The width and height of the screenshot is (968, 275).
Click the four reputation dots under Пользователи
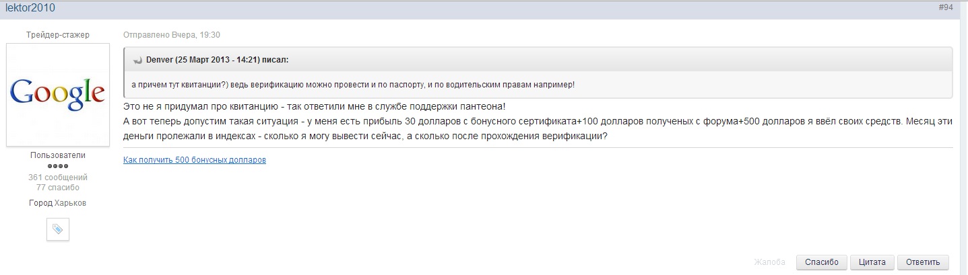[58, 166]
